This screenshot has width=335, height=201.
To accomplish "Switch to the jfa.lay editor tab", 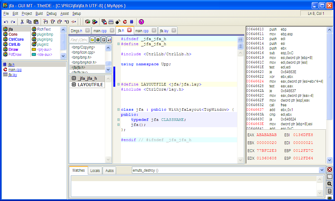I will [164, 31].
